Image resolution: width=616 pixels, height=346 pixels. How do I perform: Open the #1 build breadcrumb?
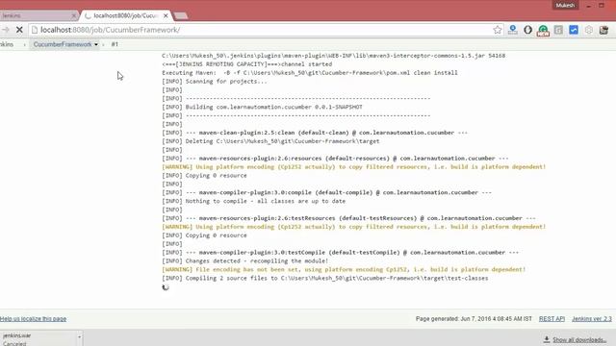point(115,44)
